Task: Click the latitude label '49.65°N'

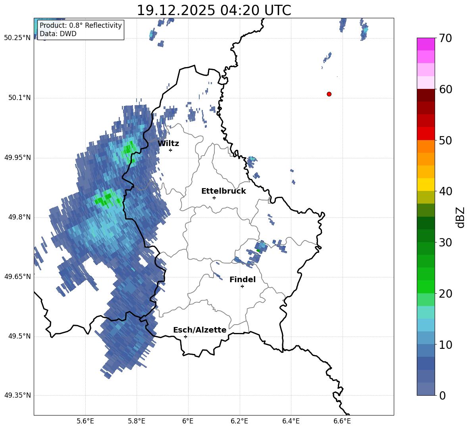Action: click(17, 276)
